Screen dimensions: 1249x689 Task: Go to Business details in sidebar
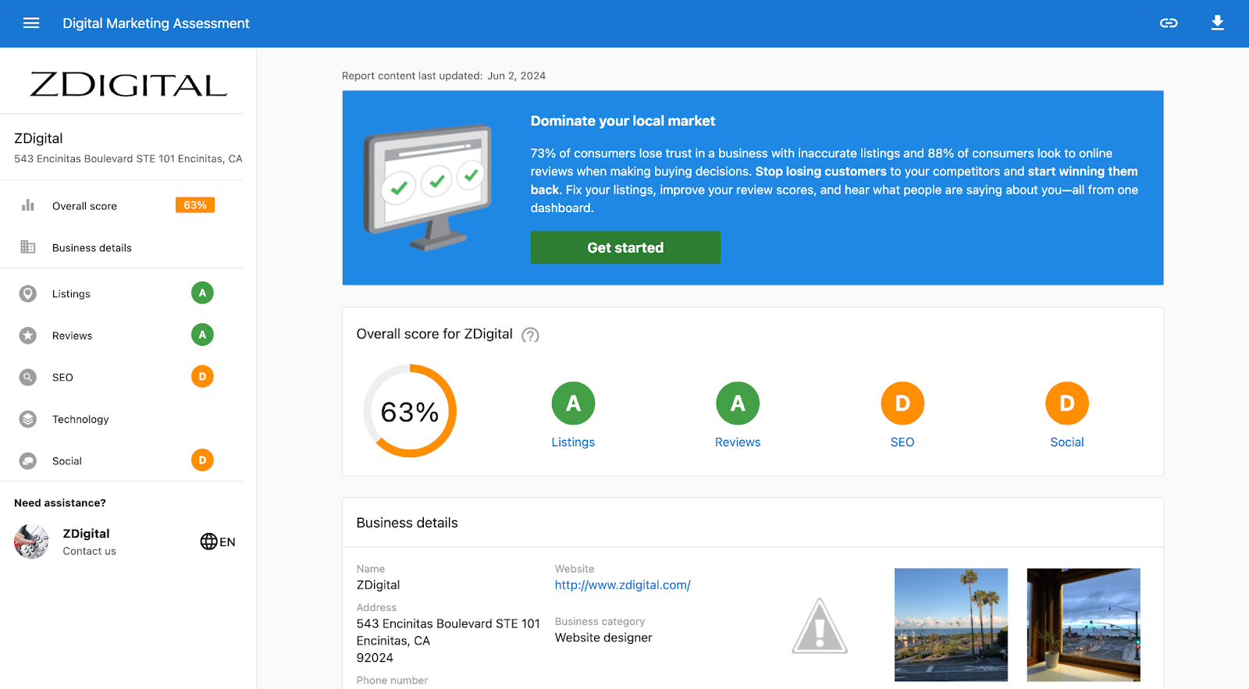pyautogui.click(x=91, y=248)
